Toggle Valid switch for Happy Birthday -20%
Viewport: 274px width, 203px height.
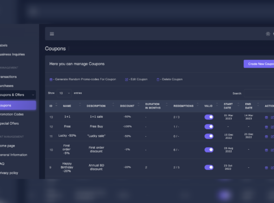(209, 167)
